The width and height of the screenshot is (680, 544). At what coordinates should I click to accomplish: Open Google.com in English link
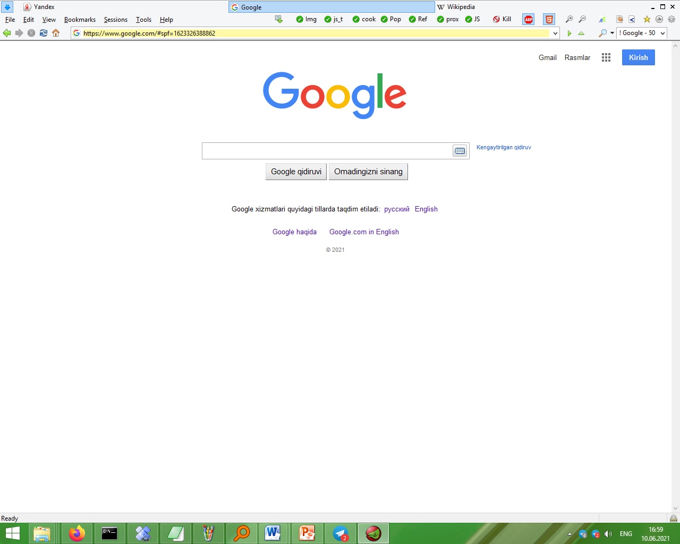tap(364, 232)
